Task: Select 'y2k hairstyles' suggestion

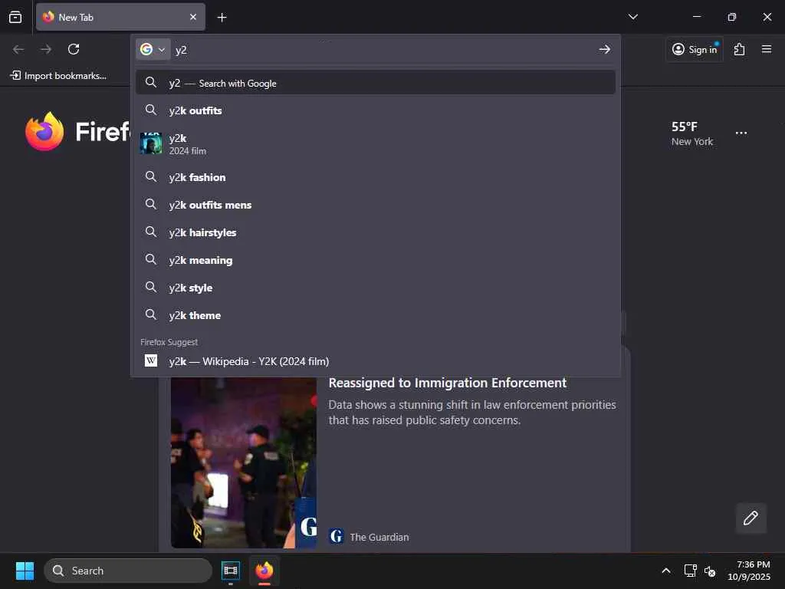Action: click(x=376, y=232)
